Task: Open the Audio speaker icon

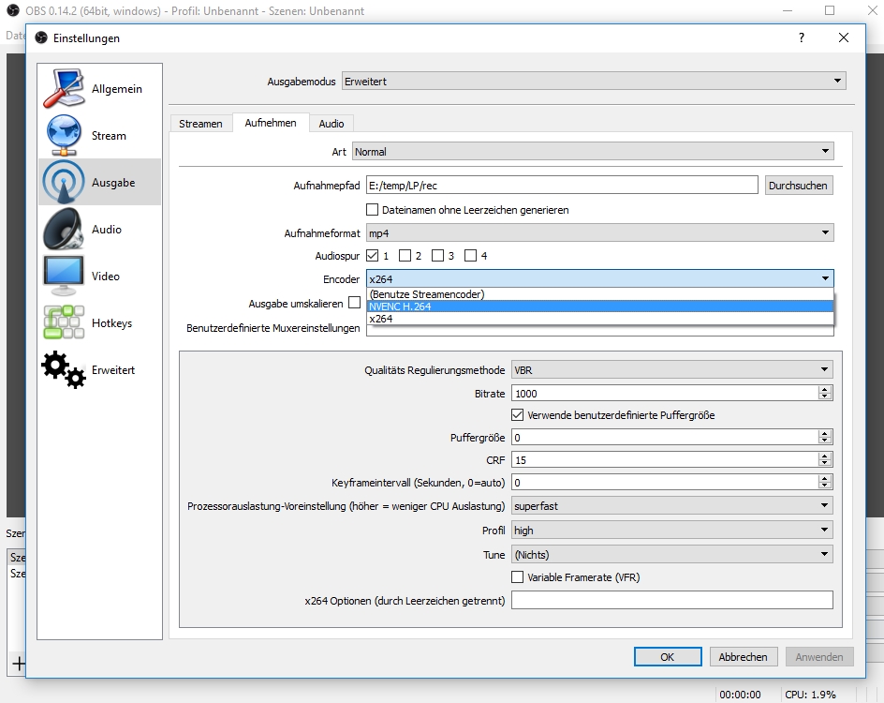Action: [63, 230]
